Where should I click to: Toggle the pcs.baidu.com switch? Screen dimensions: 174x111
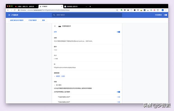tap(119, 102)
